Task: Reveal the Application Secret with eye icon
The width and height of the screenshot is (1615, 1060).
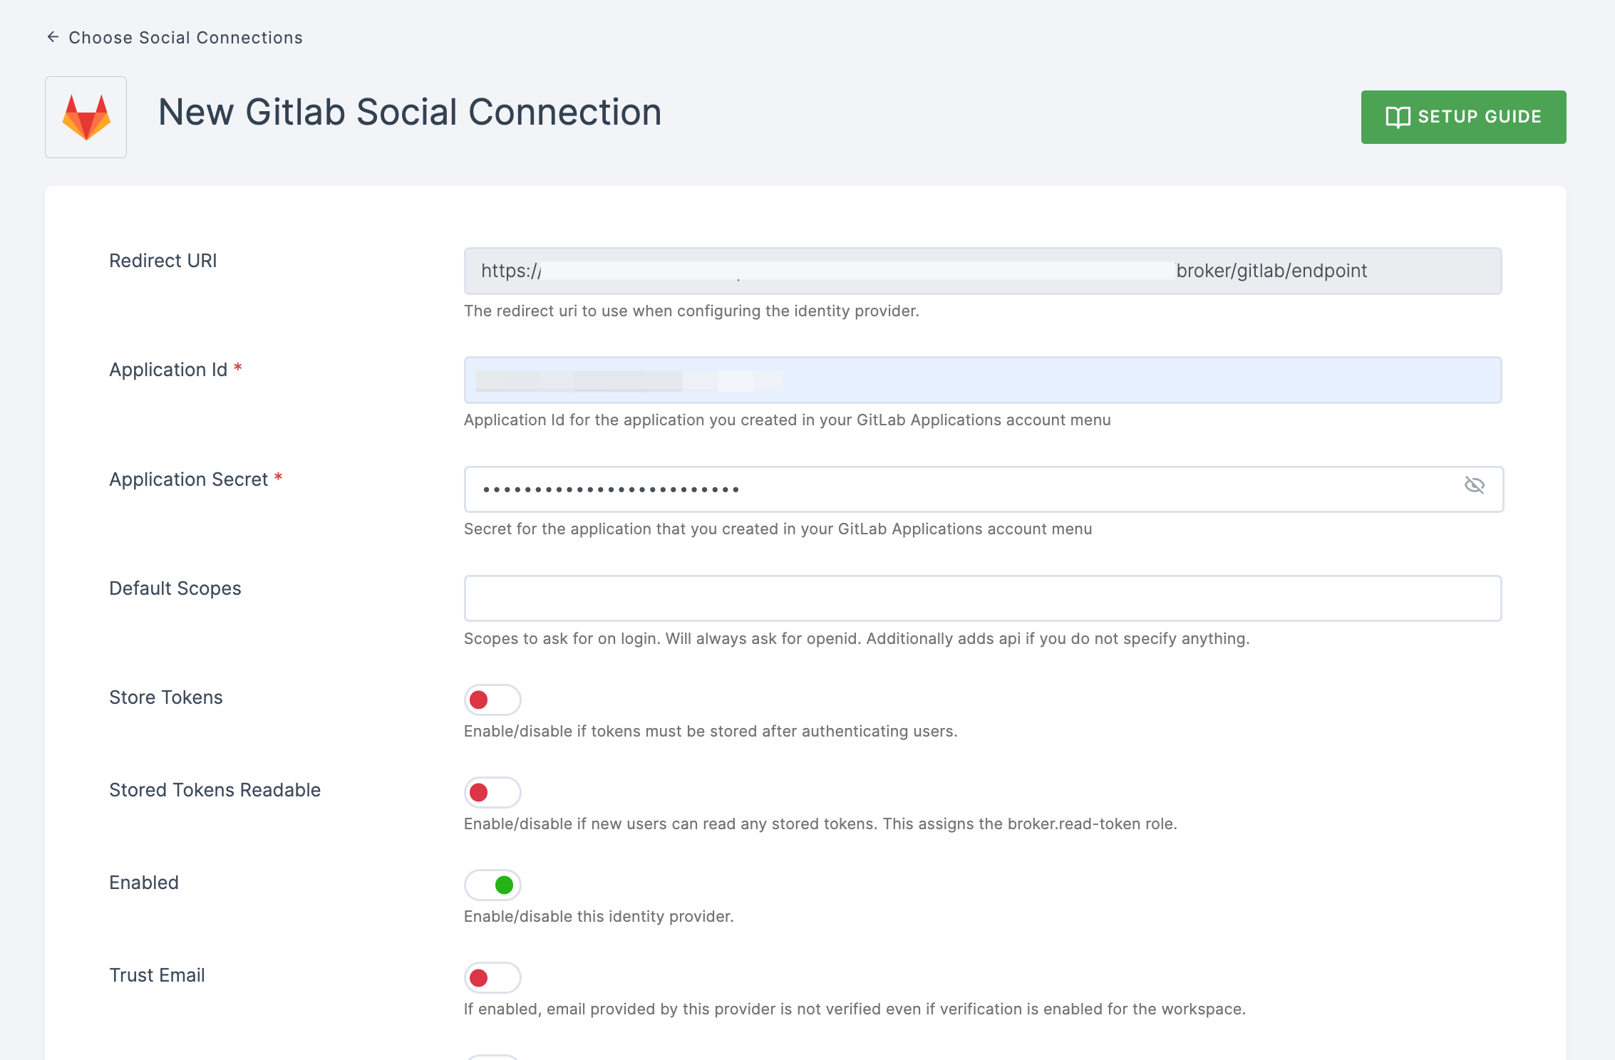Action: (1474, 486)
